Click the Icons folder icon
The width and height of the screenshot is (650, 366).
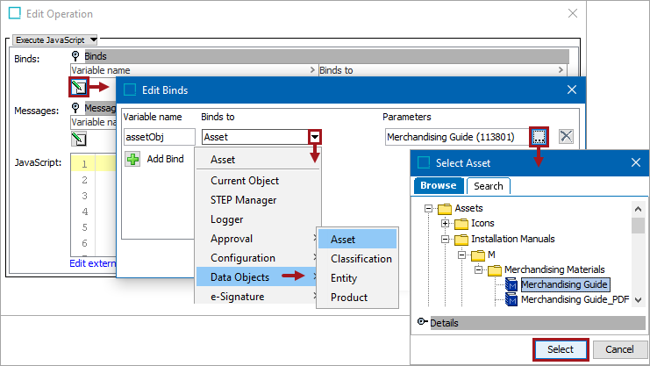pyautogui.click(x=463, y=223)
